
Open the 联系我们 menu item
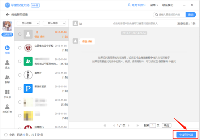click(168, 5)
